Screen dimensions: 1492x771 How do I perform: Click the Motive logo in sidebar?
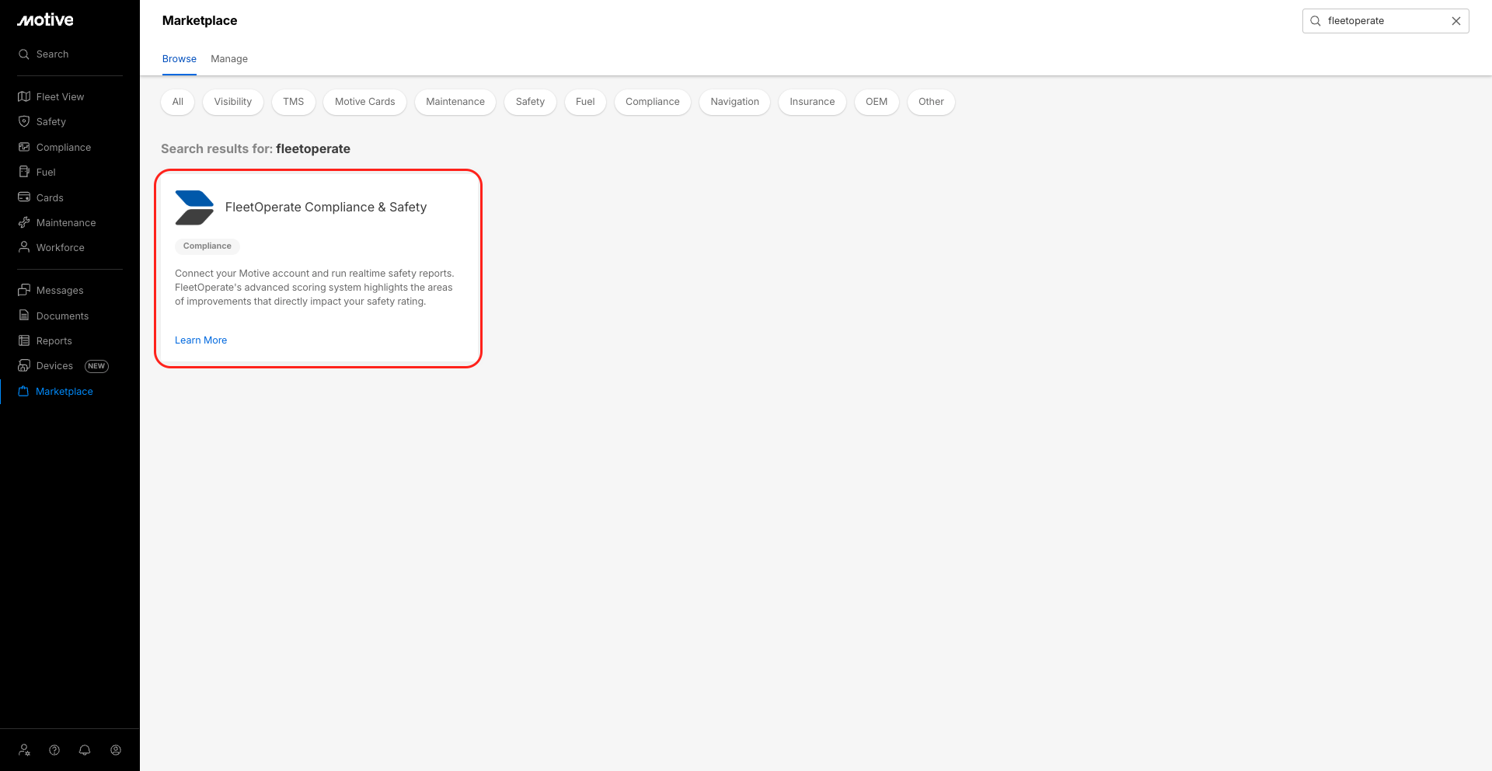[x=45, y=20]
